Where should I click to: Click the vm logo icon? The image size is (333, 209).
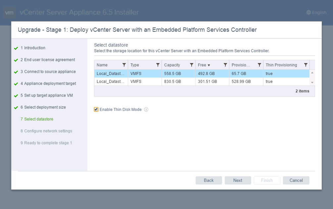[x=9, y=13]
